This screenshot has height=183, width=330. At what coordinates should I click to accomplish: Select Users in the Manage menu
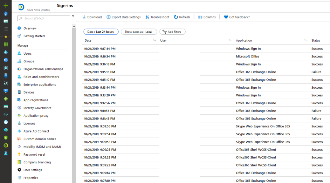click(27, 53)
